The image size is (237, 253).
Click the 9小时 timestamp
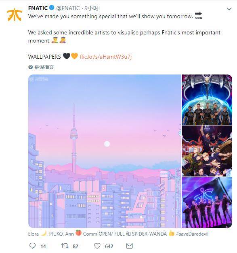(x=92, y=8)
